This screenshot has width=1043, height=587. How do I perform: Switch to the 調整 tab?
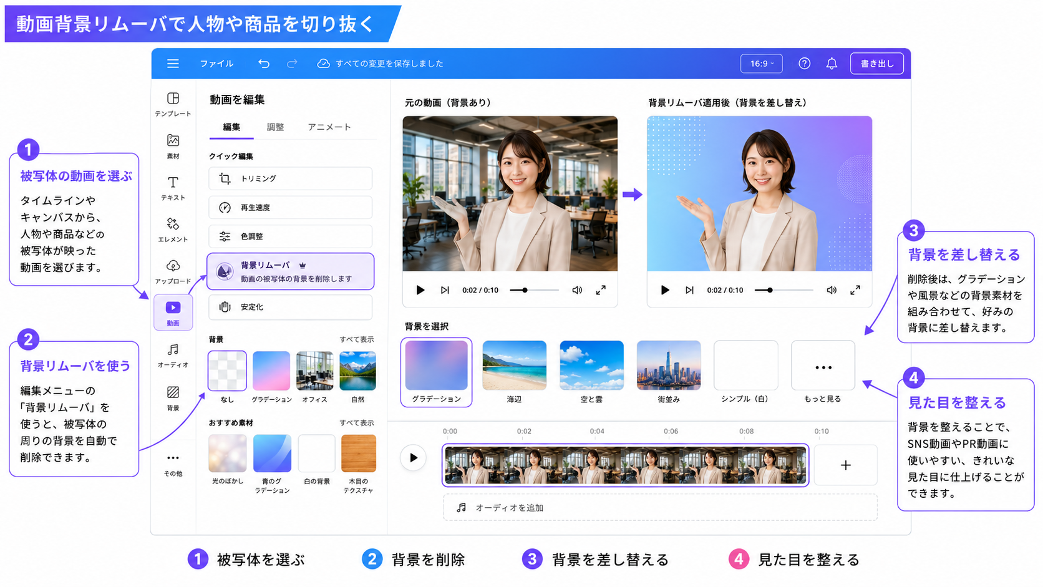click(x=275, y=127)
